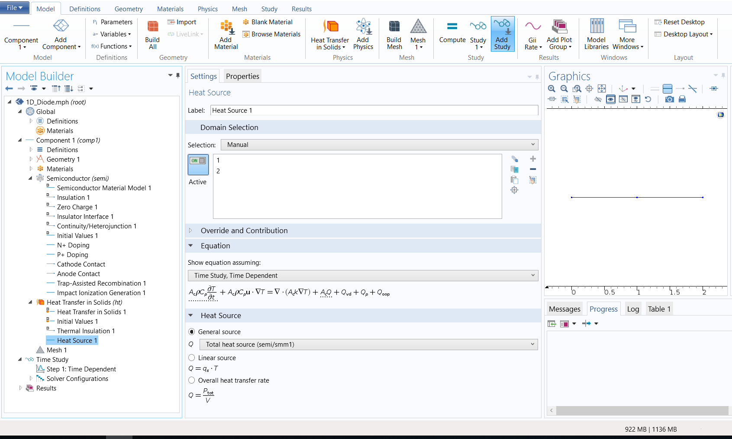Click Browse Materials in ribbon
Image resolution: width=732 pixels, height=439 pixels.
(x=271, y=34)
